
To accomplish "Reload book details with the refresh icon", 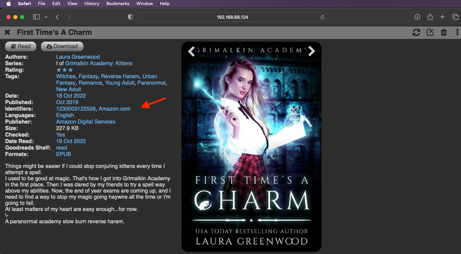I will point(416,32).
